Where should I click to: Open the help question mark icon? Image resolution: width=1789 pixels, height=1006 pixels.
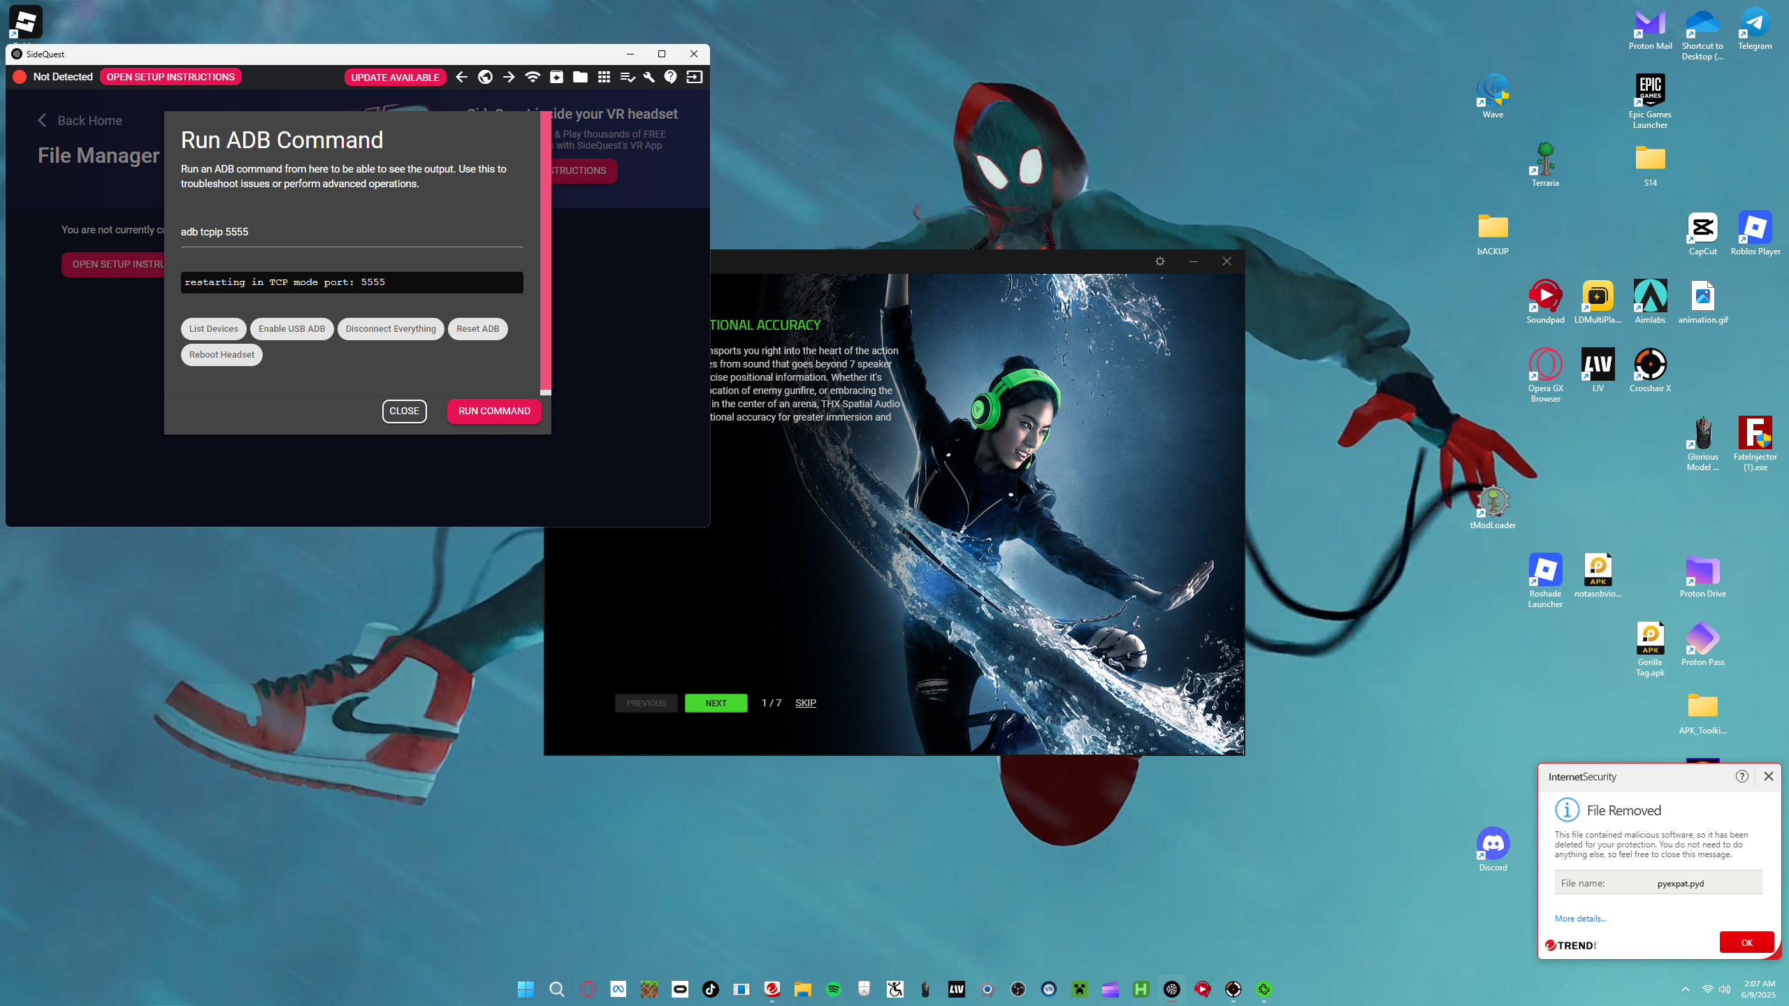coord(670,77)
